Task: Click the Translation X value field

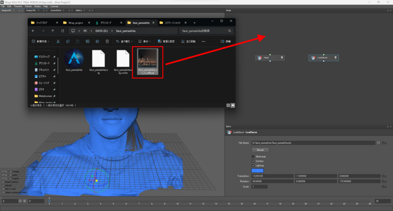Action: 272,176
